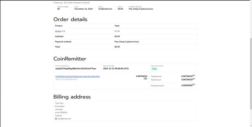252x127 pixels.
Task: Click the payment address npajAGCNzgXNgzBjRcZ4wrQCtSU1uFTrqw
Action: click(x=76, y=69)
